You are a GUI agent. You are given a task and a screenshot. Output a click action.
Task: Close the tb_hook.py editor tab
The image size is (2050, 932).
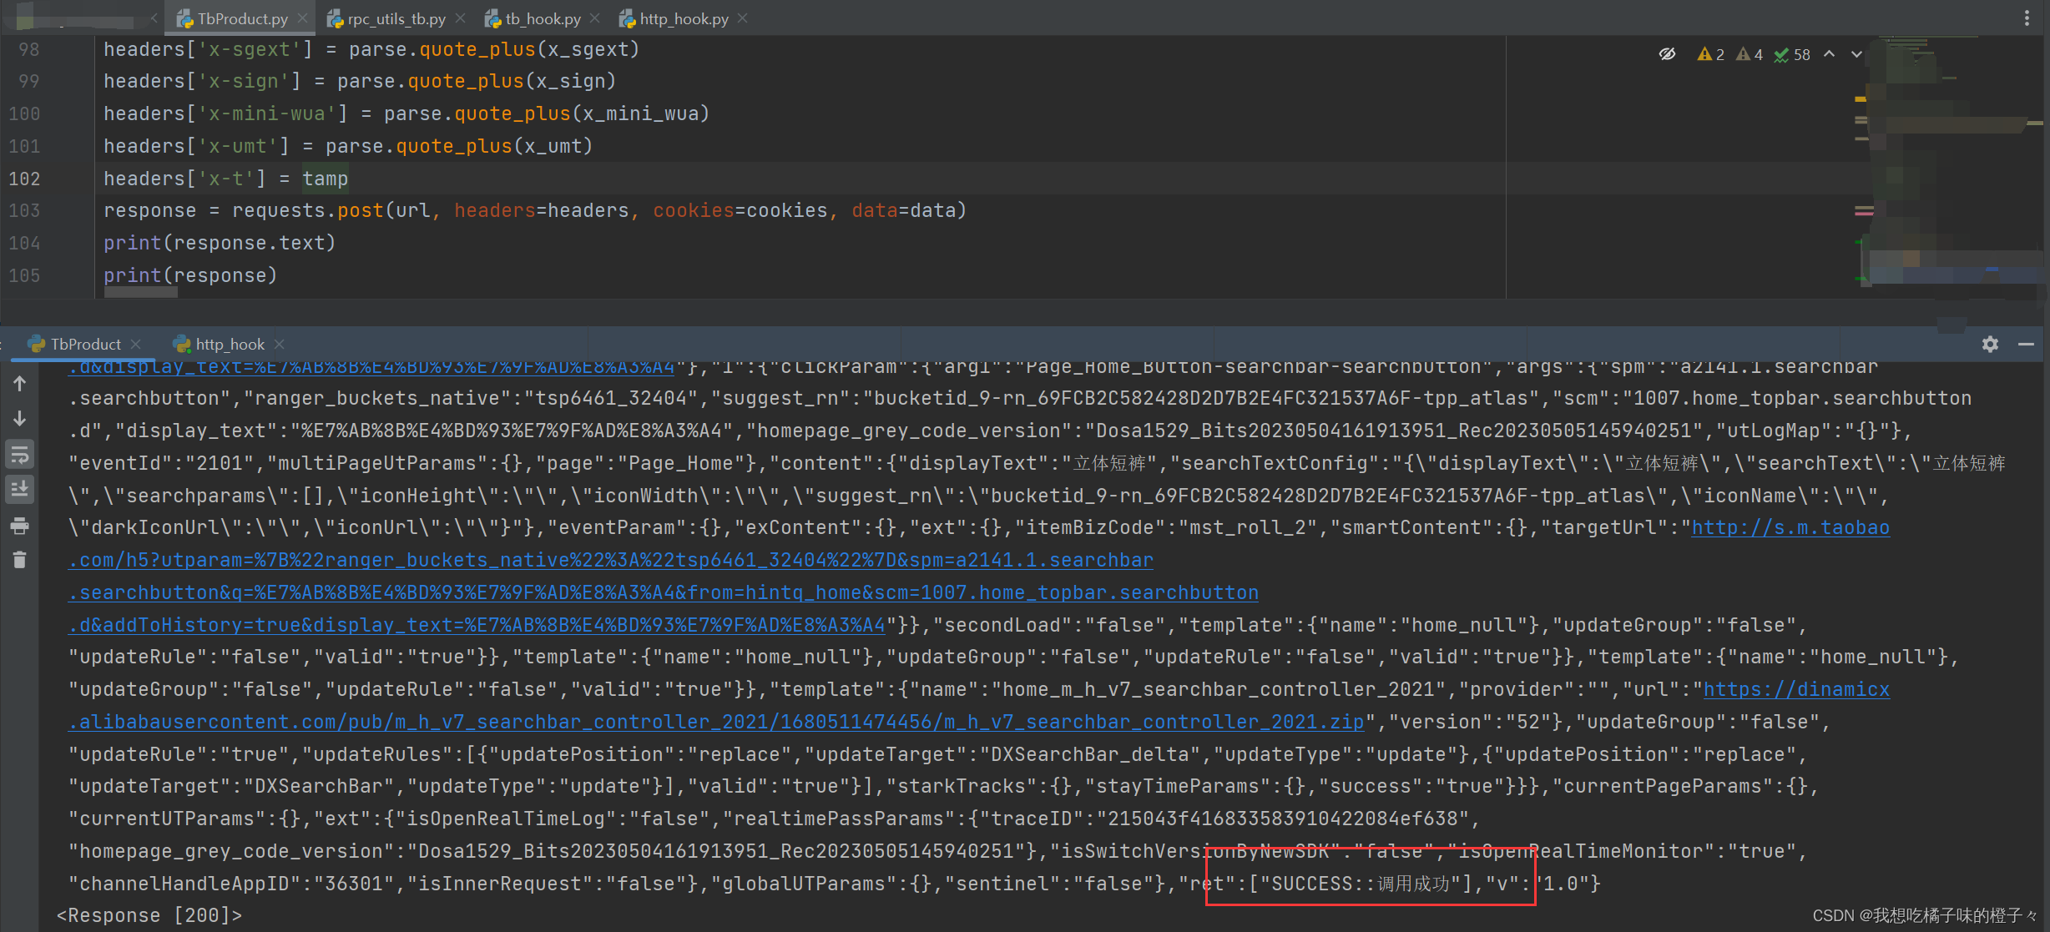(594, 18)
